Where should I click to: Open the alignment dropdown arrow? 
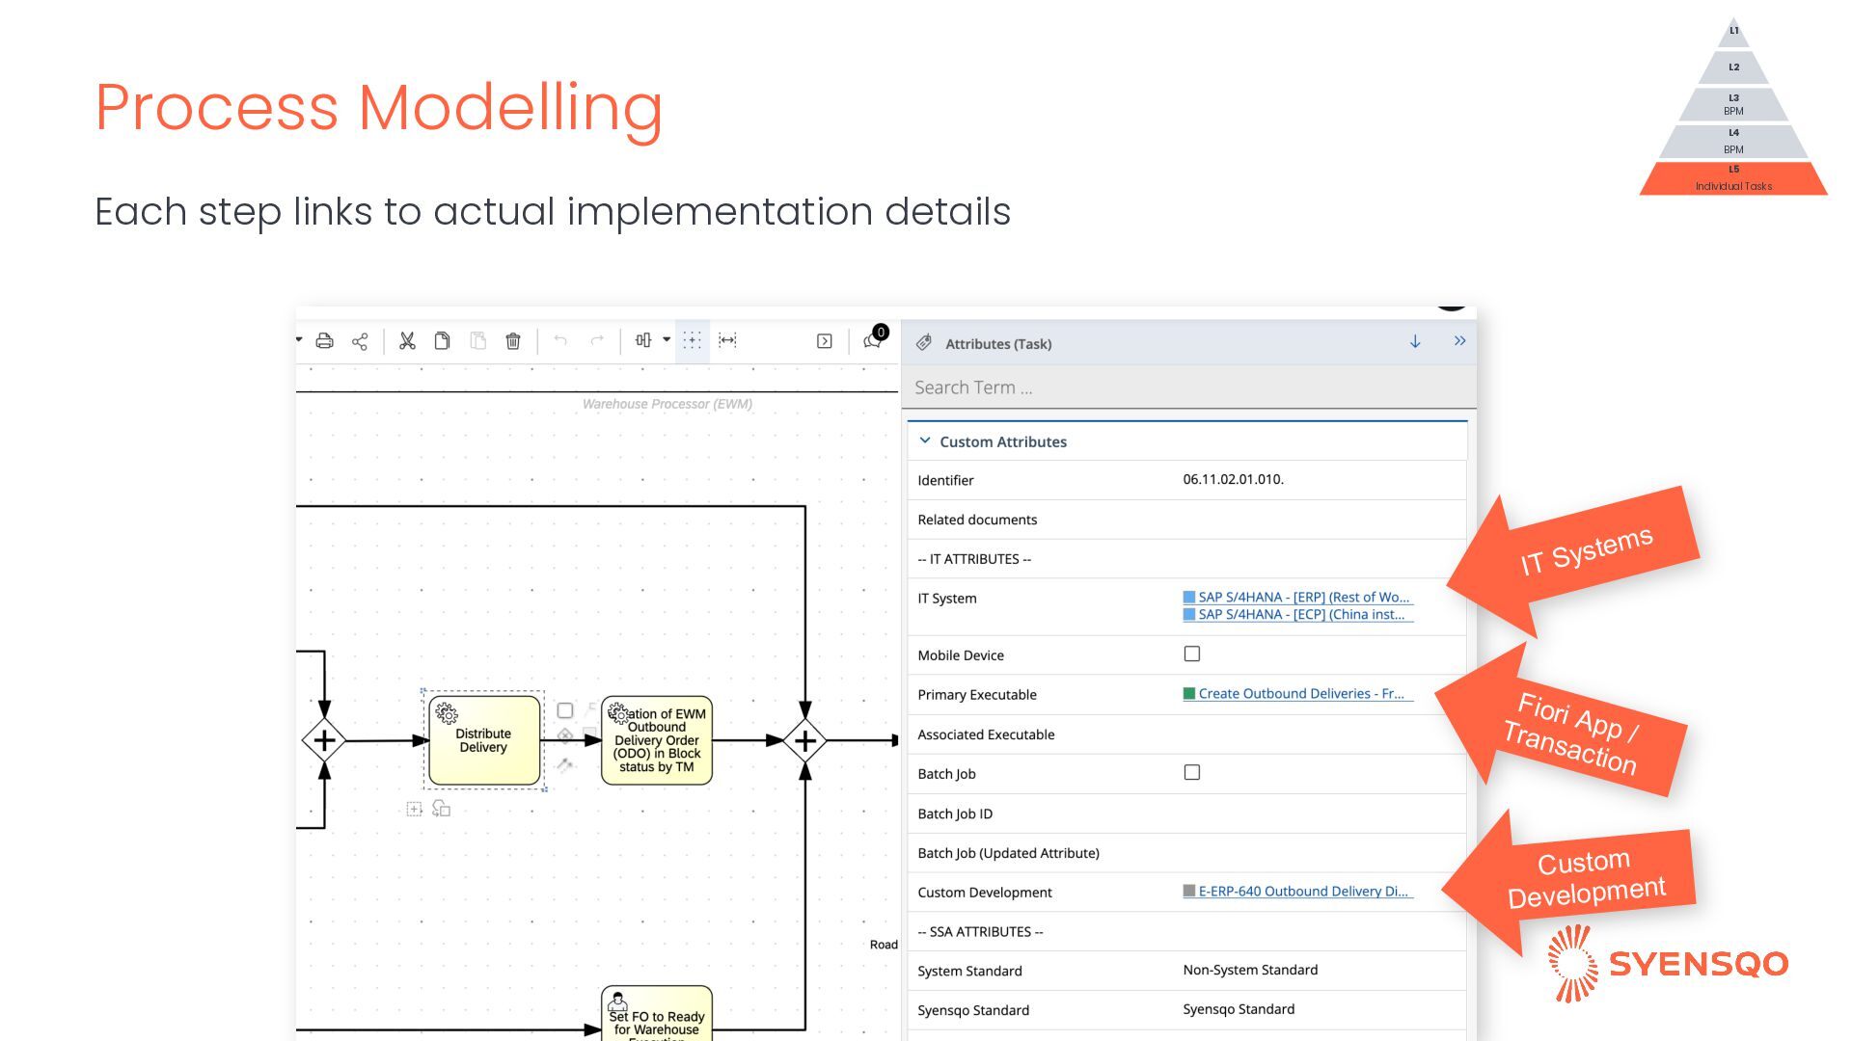point(667,339)
